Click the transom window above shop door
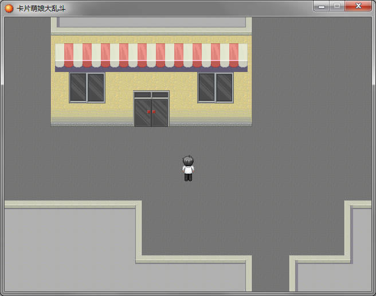Screen dimensions: 376x296 point(151,95)
